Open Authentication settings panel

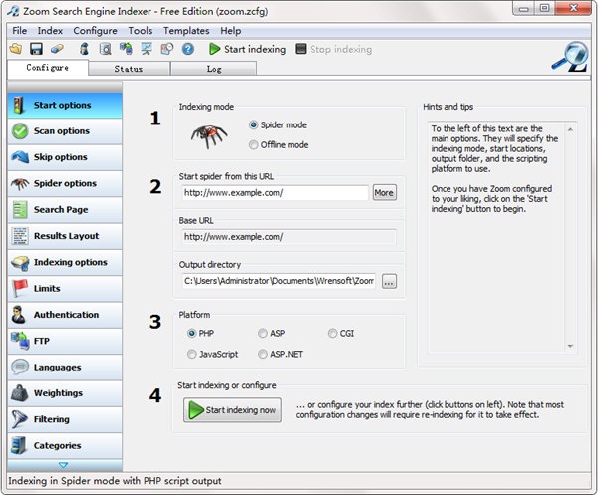pos(65,315)
